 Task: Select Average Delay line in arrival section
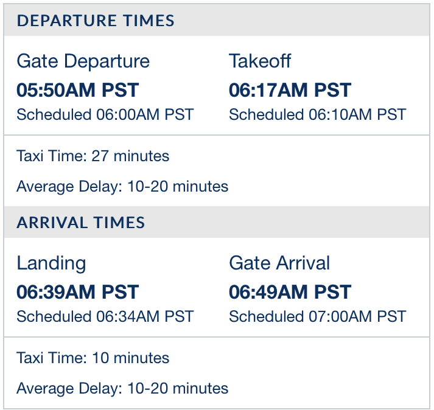click(x=122, y=388)
